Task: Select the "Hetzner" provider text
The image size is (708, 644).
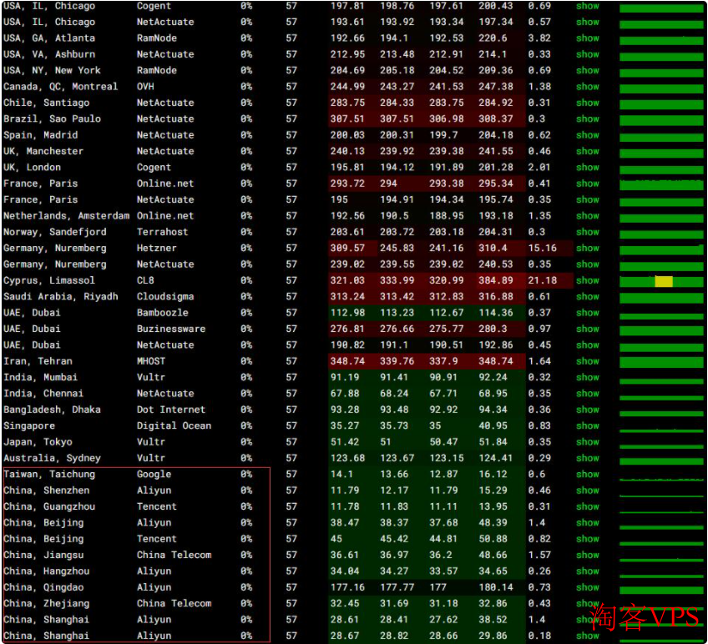Action: [x=157, y=249]
